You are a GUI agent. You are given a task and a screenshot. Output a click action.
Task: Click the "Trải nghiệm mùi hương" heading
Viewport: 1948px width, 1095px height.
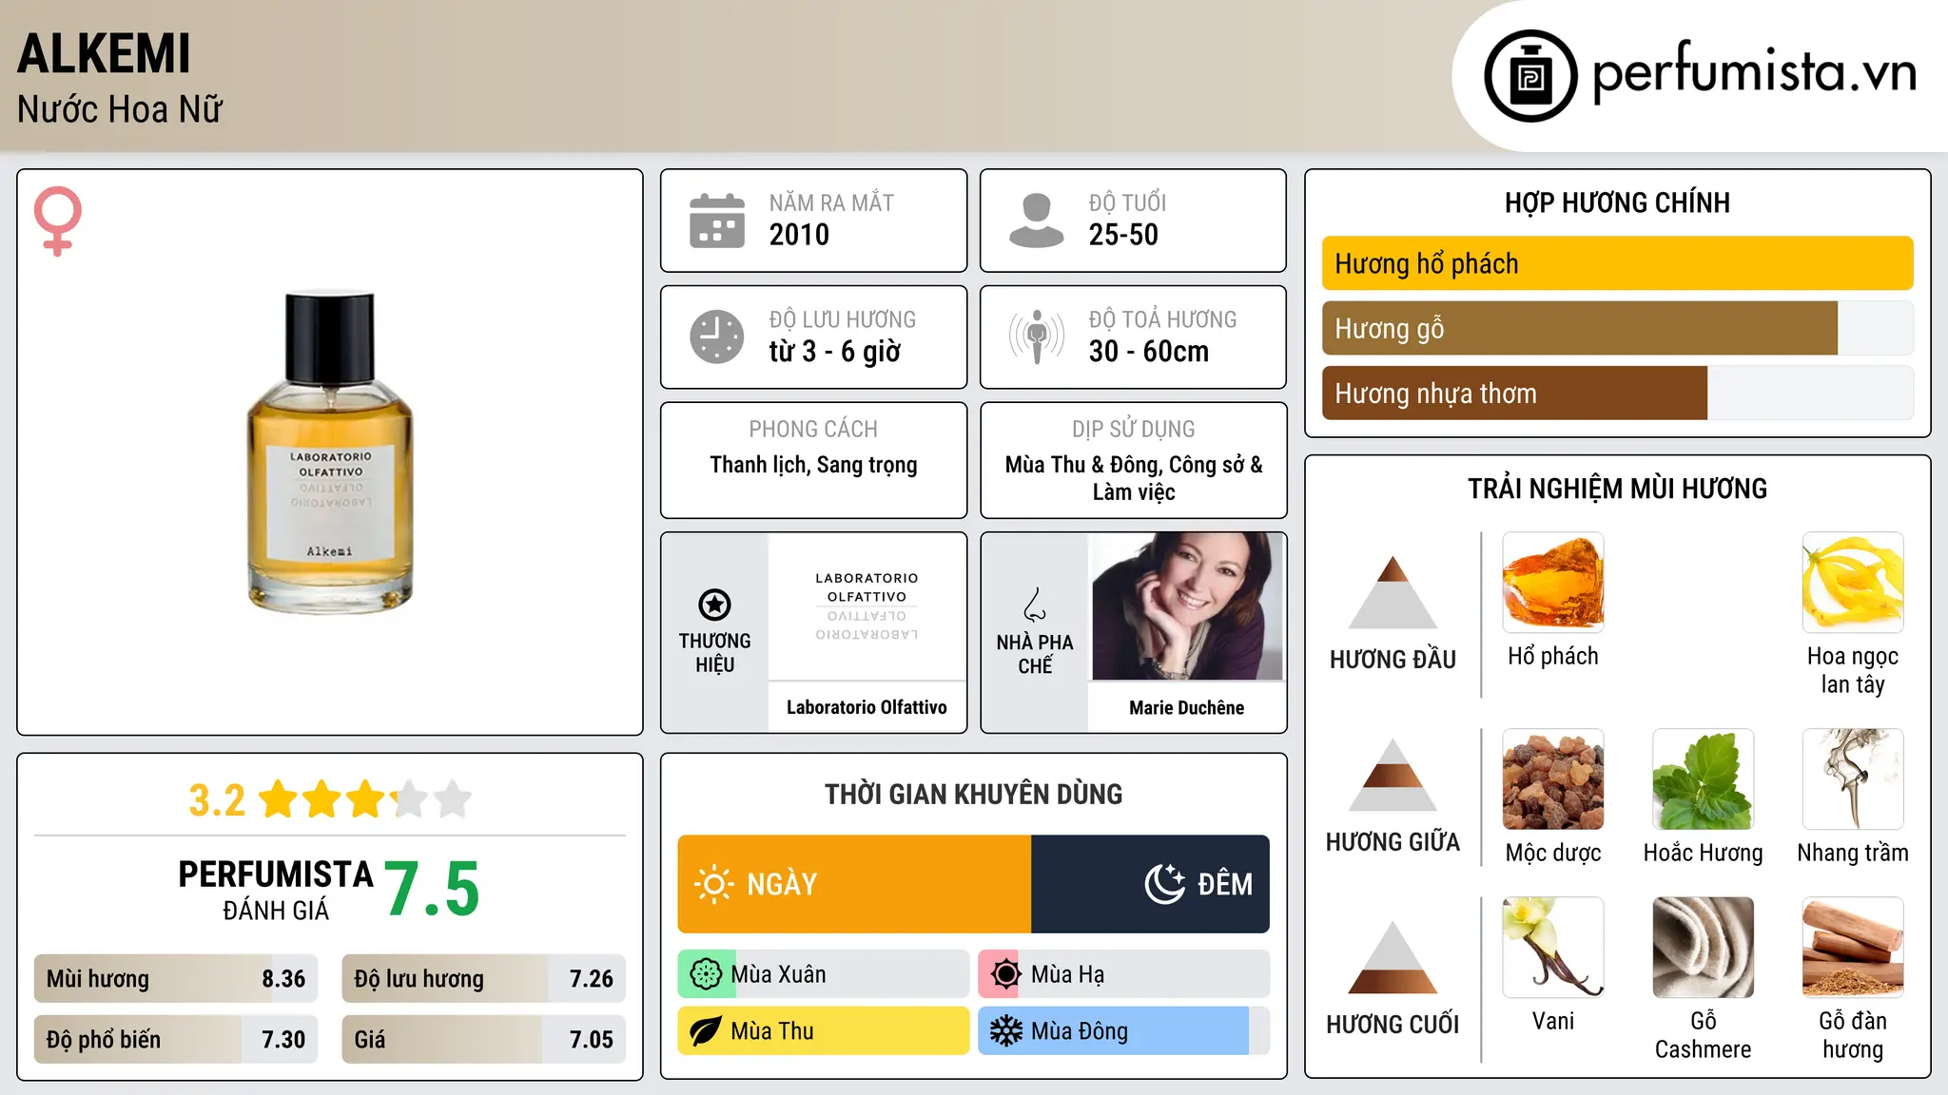[x=1618, y=489]
